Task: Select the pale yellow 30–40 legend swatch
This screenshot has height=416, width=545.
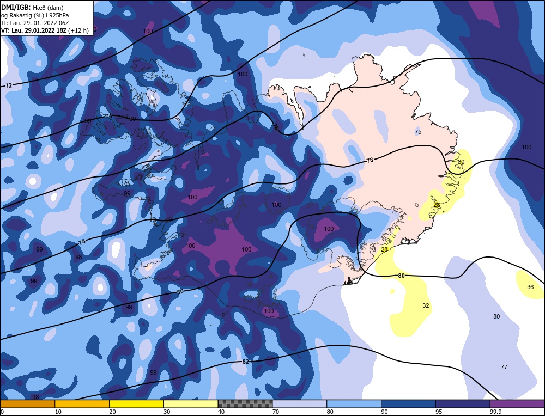Action: pos(191,404)
